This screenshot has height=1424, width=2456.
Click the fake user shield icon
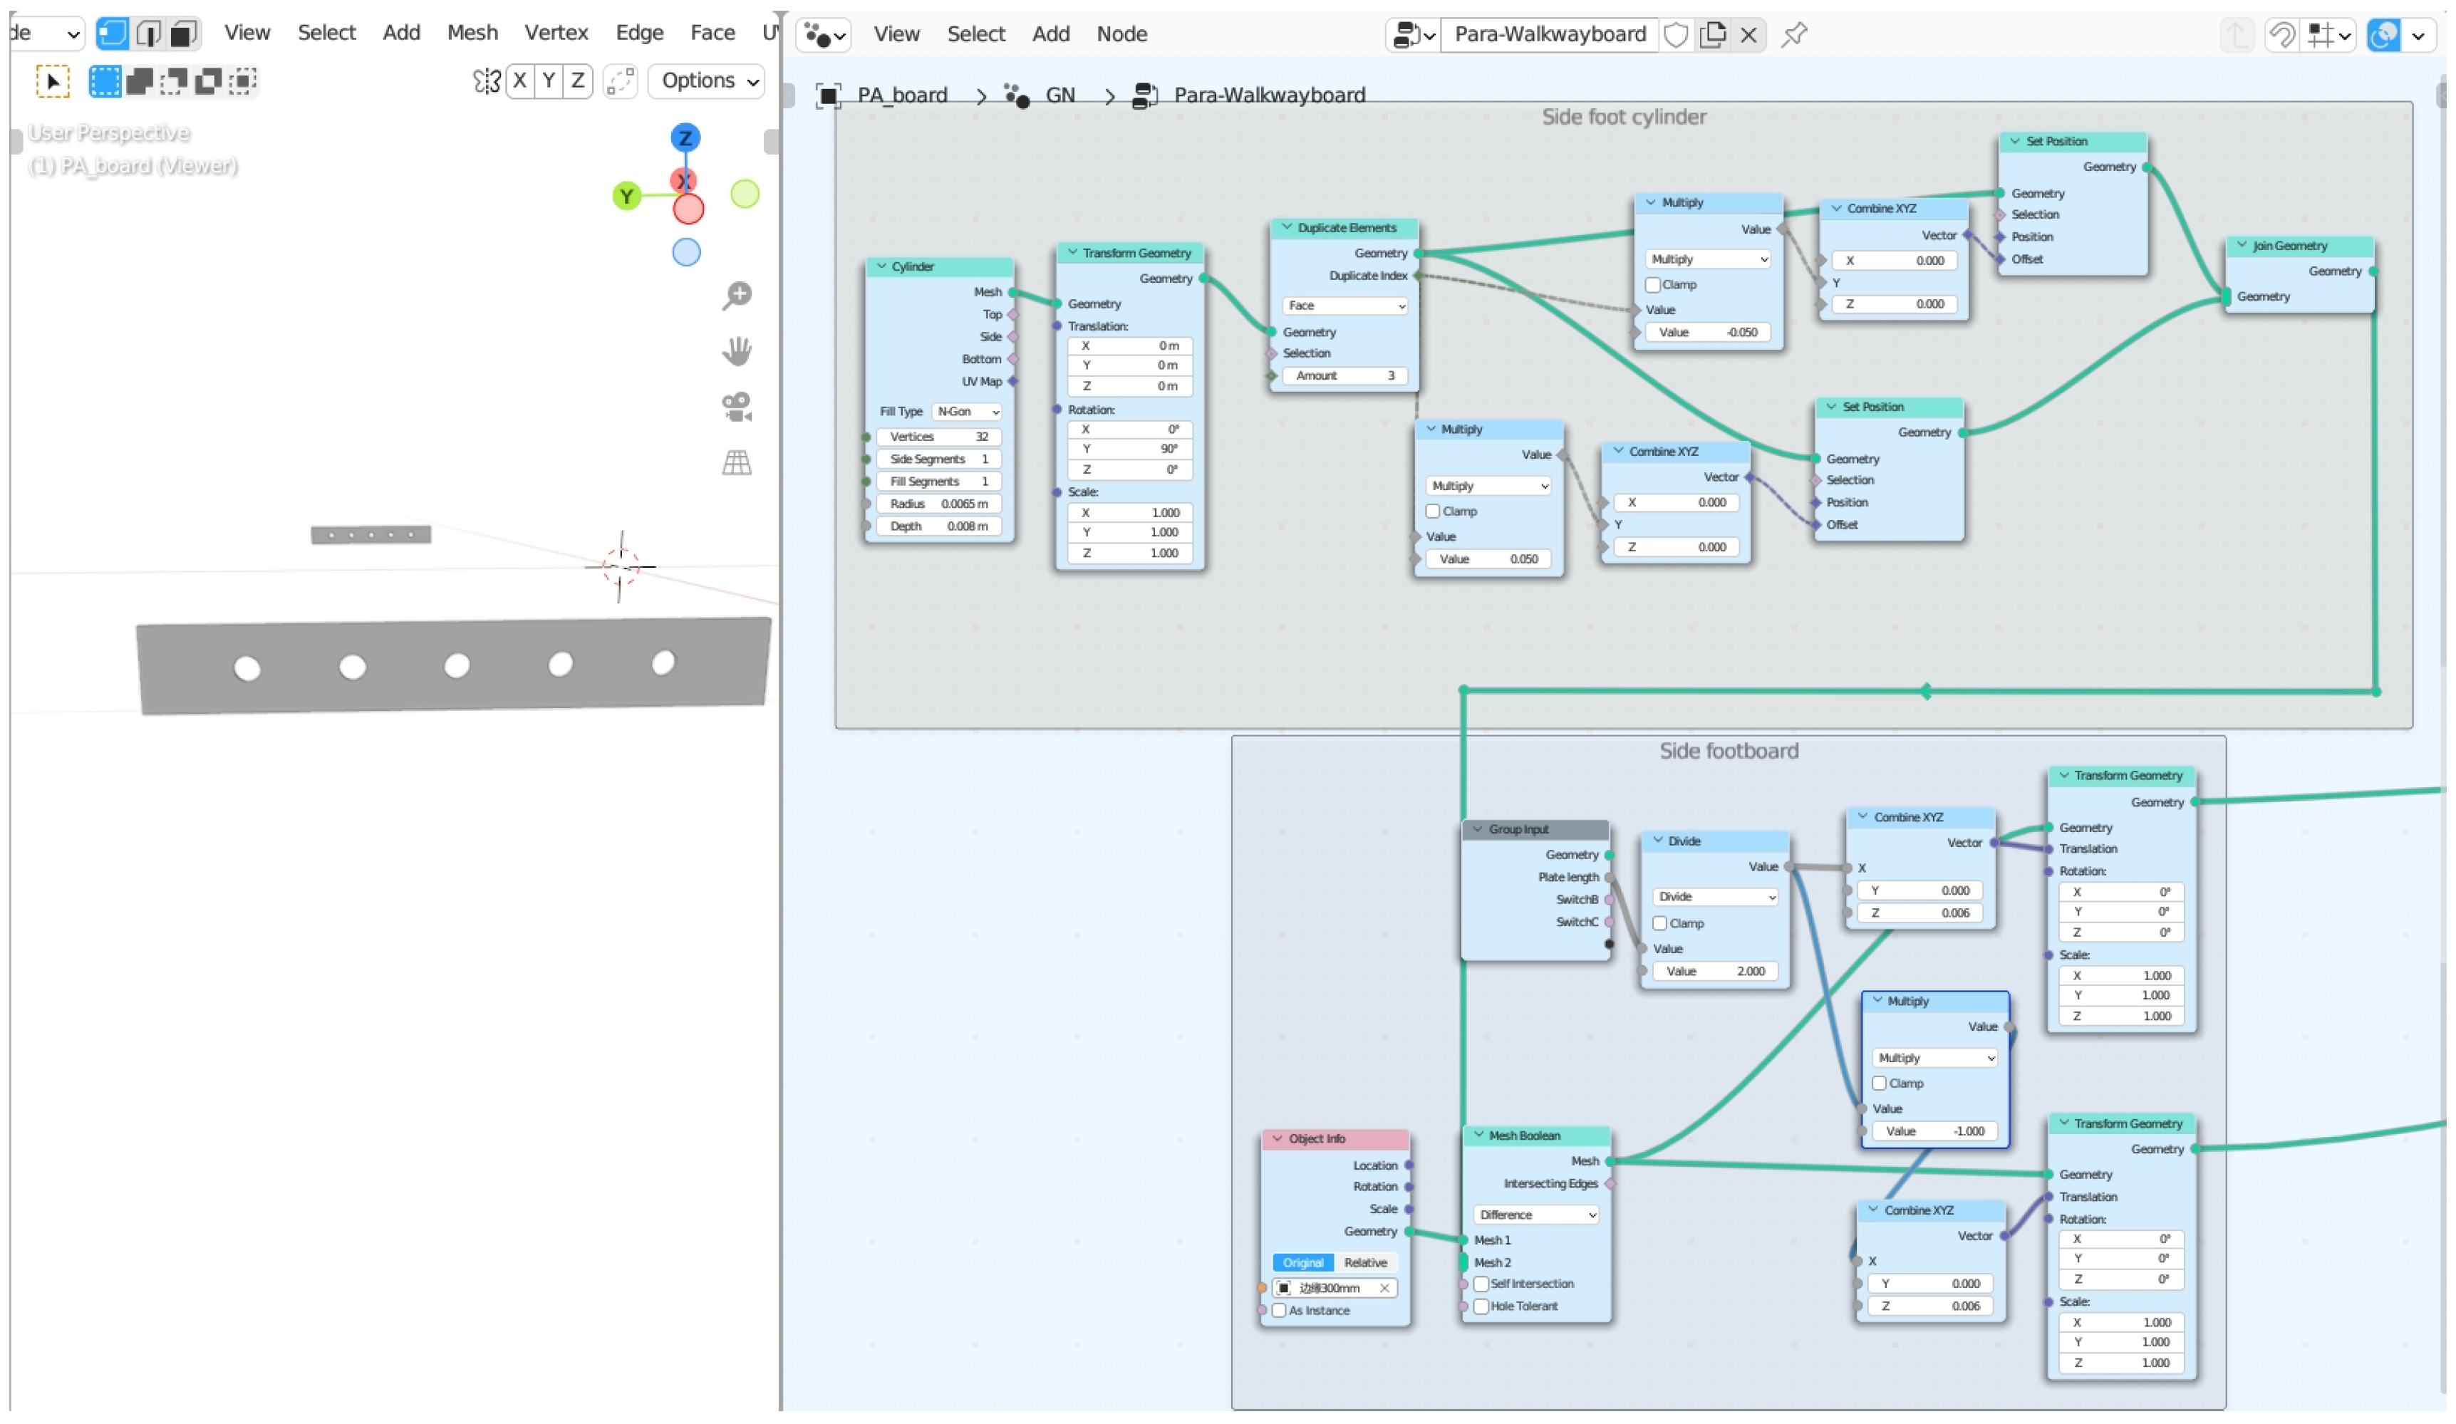(x=1677, y=35)
